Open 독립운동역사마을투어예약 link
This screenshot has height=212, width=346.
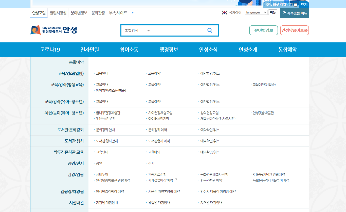[x=271, y=180]
